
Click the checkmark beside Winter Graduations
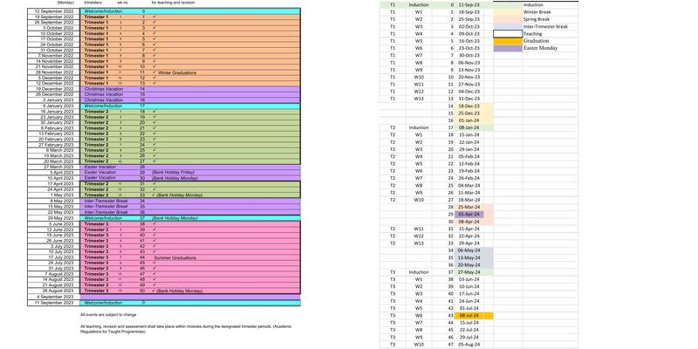point(154,72)
